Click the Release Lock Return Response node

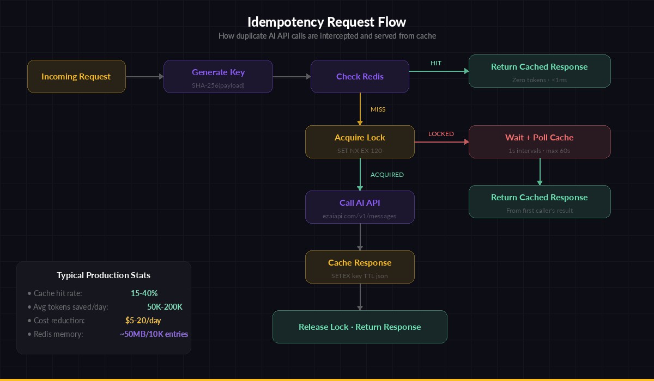pos(360,327)
